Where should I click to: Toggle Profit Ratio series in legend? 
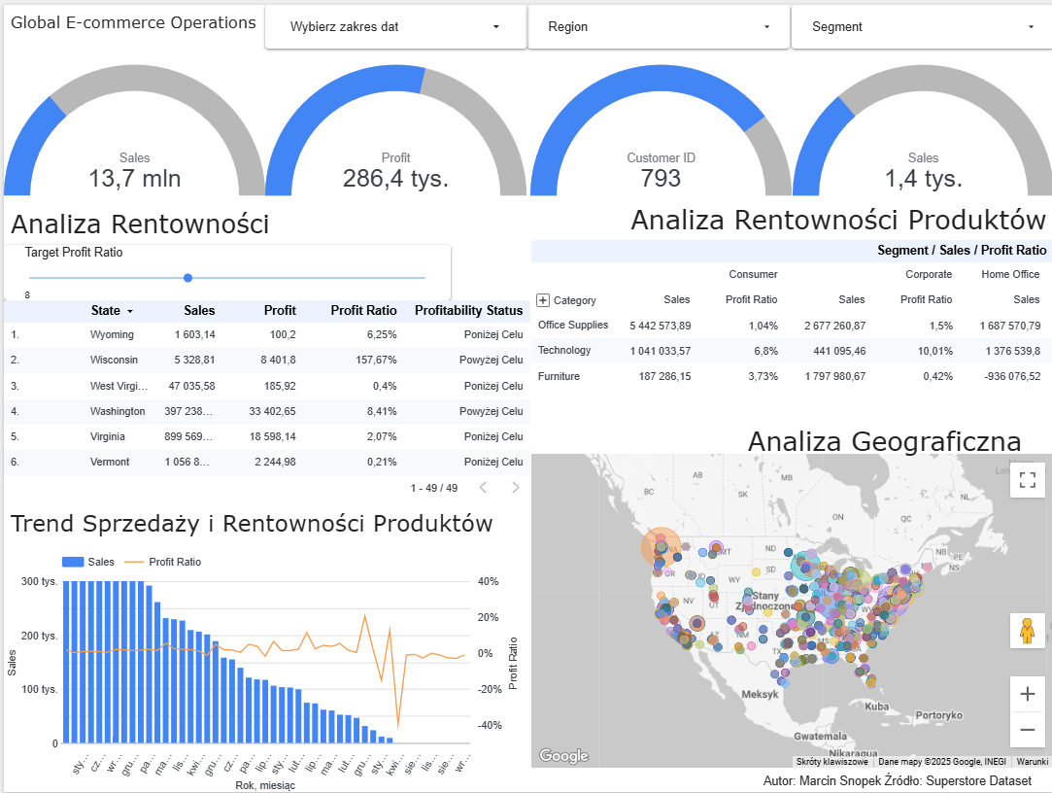click(163, 562)
